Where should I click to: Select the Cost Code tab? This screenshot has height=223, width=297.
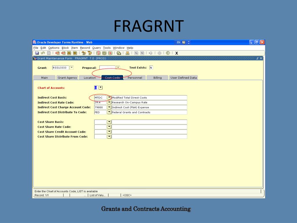112,78
